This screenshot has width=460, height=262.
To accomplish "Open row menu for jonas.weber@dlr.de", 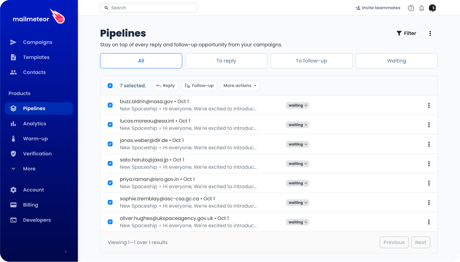I will point(429,144).
